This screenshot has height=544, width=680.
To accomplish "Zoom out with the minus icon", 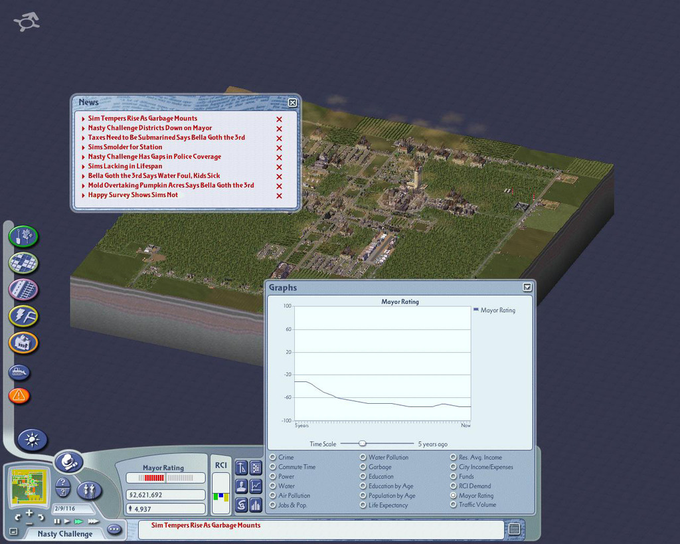I will (x=29, y=523).
